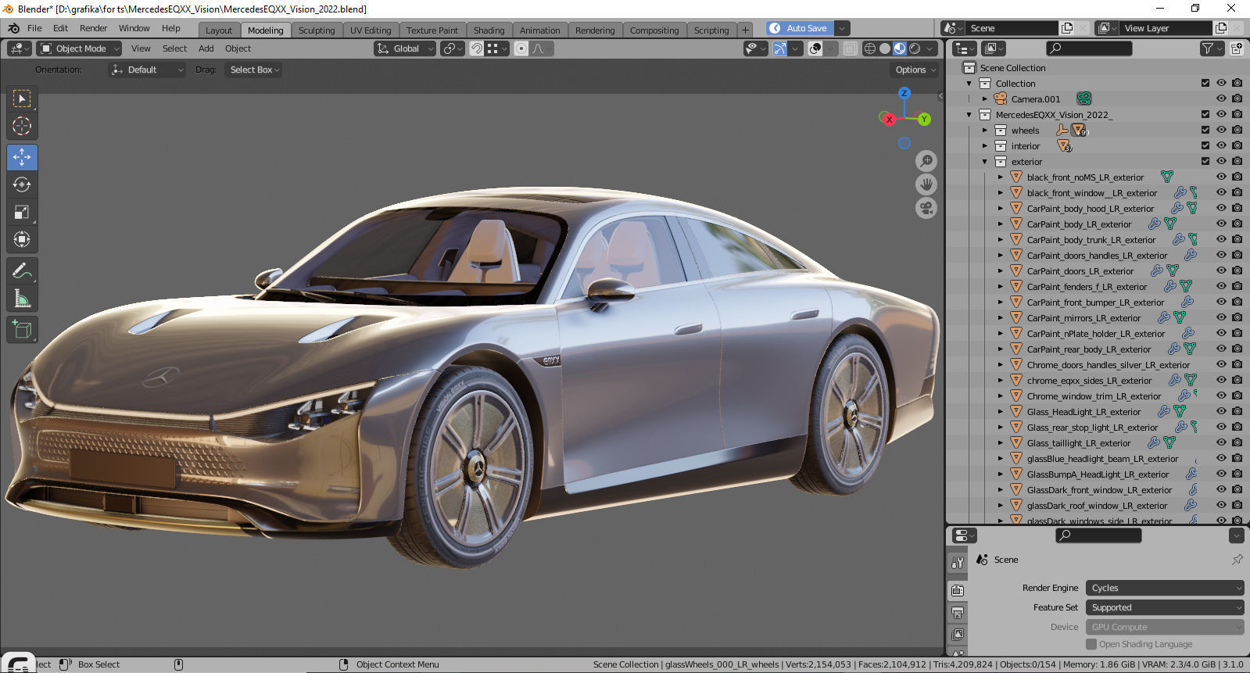Select Chrome_window_trim_LR_exterior in outliner

click(1094, 396)
